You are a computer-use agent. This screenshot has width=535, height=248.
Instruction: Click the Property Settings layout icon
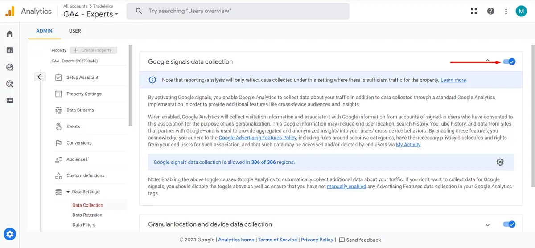[58, 94]
